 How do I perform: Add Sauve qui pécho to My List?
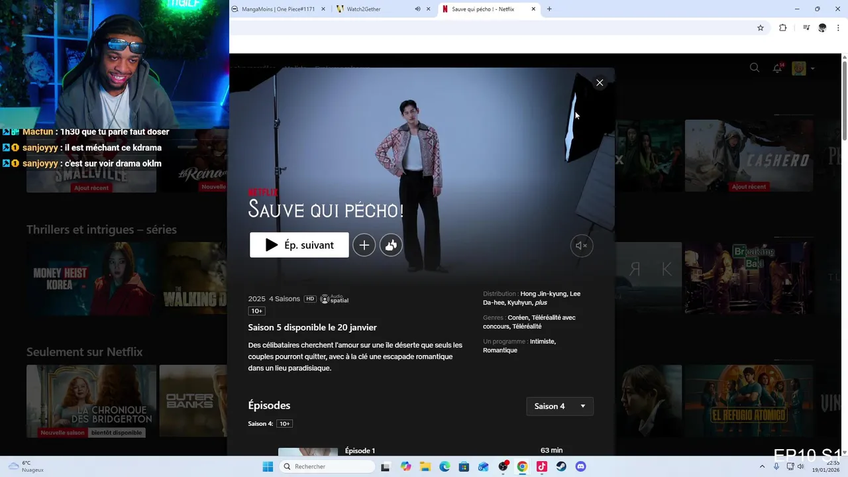pos(364,245)
